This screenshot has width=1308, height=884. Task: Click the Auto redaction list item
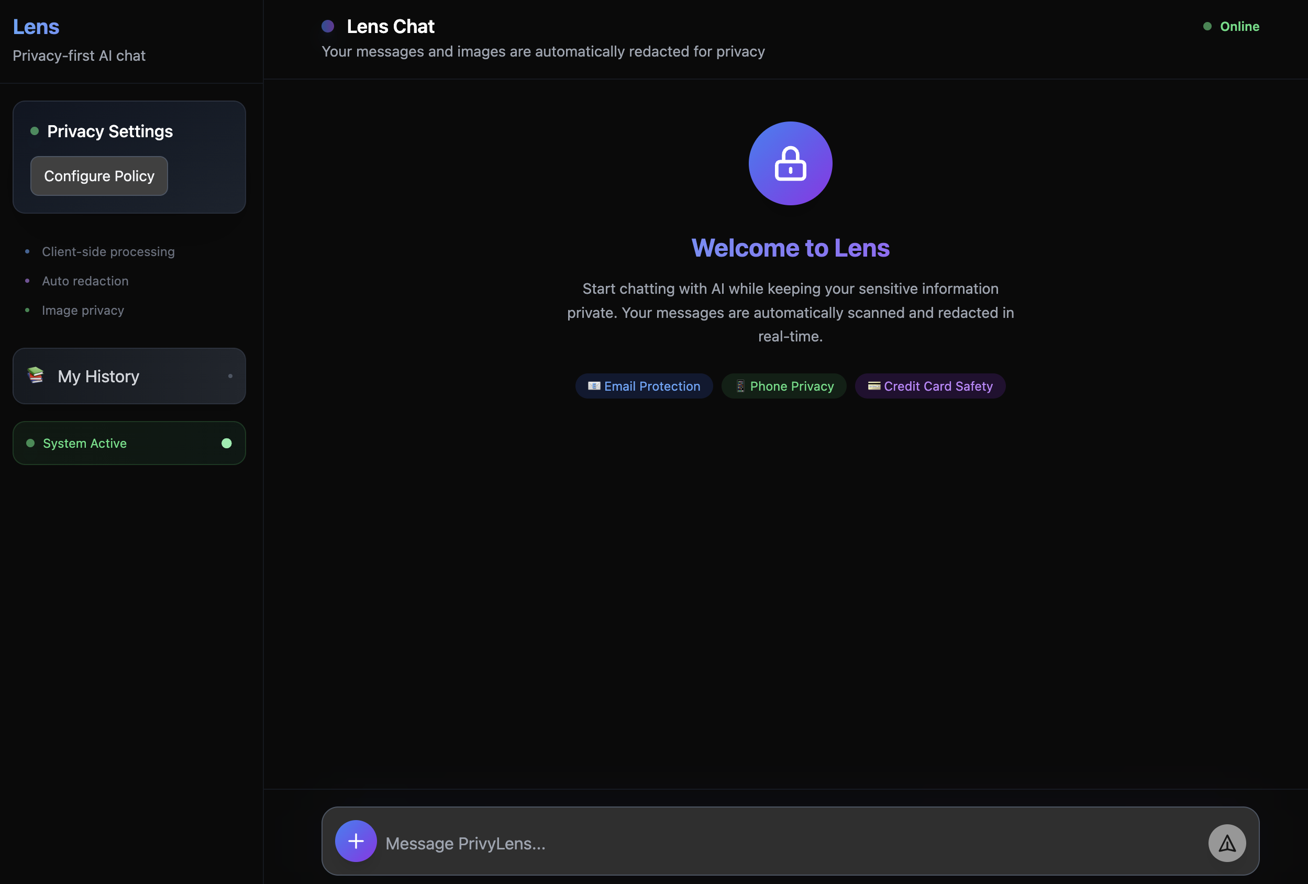85,281
